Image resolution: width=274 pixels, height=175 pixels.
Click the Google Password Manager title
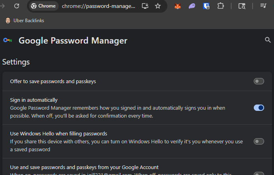[73, 40]
